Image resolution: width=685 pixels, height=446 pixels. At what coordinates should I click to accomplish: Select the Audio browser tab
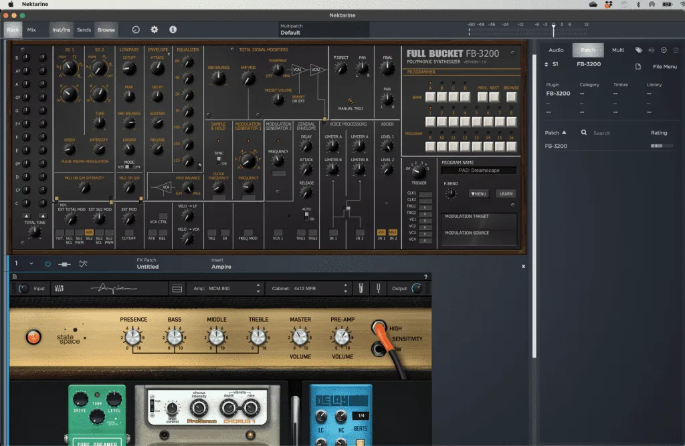(x=556, y=50)
